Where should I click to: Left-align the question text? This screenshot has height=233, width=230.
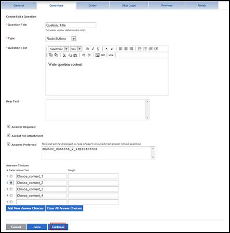coord(120,49)
